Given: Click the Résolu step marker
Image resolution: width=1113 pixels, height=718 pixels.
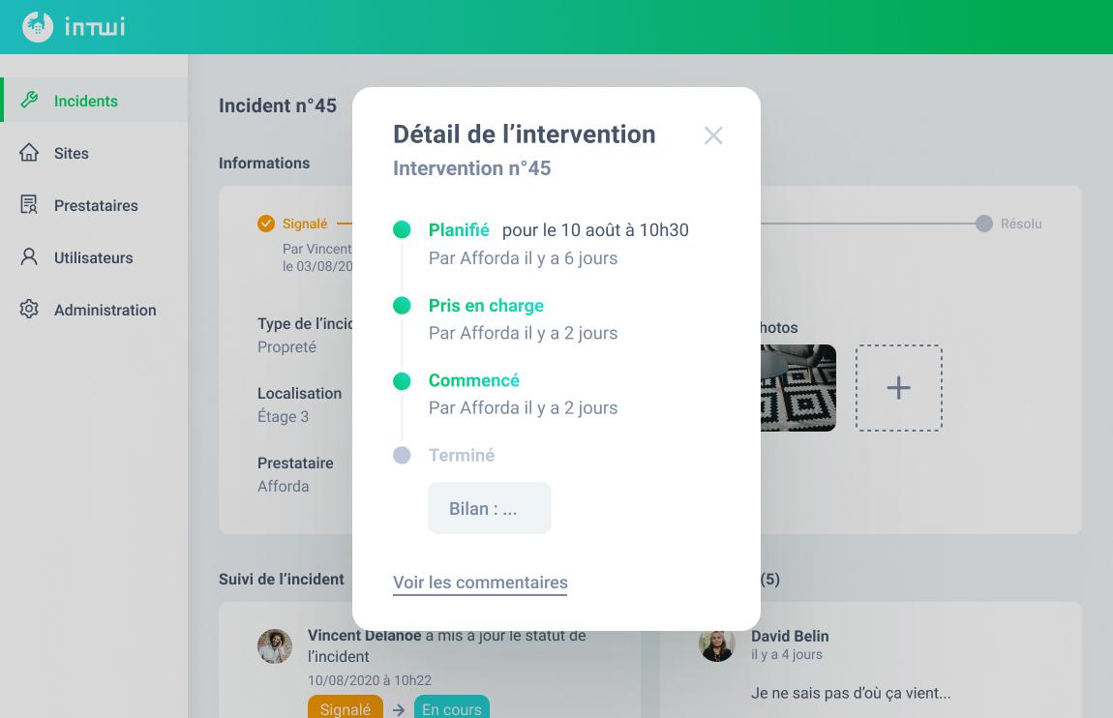Looking at the screenshot, I should click(x=984, y=224).
